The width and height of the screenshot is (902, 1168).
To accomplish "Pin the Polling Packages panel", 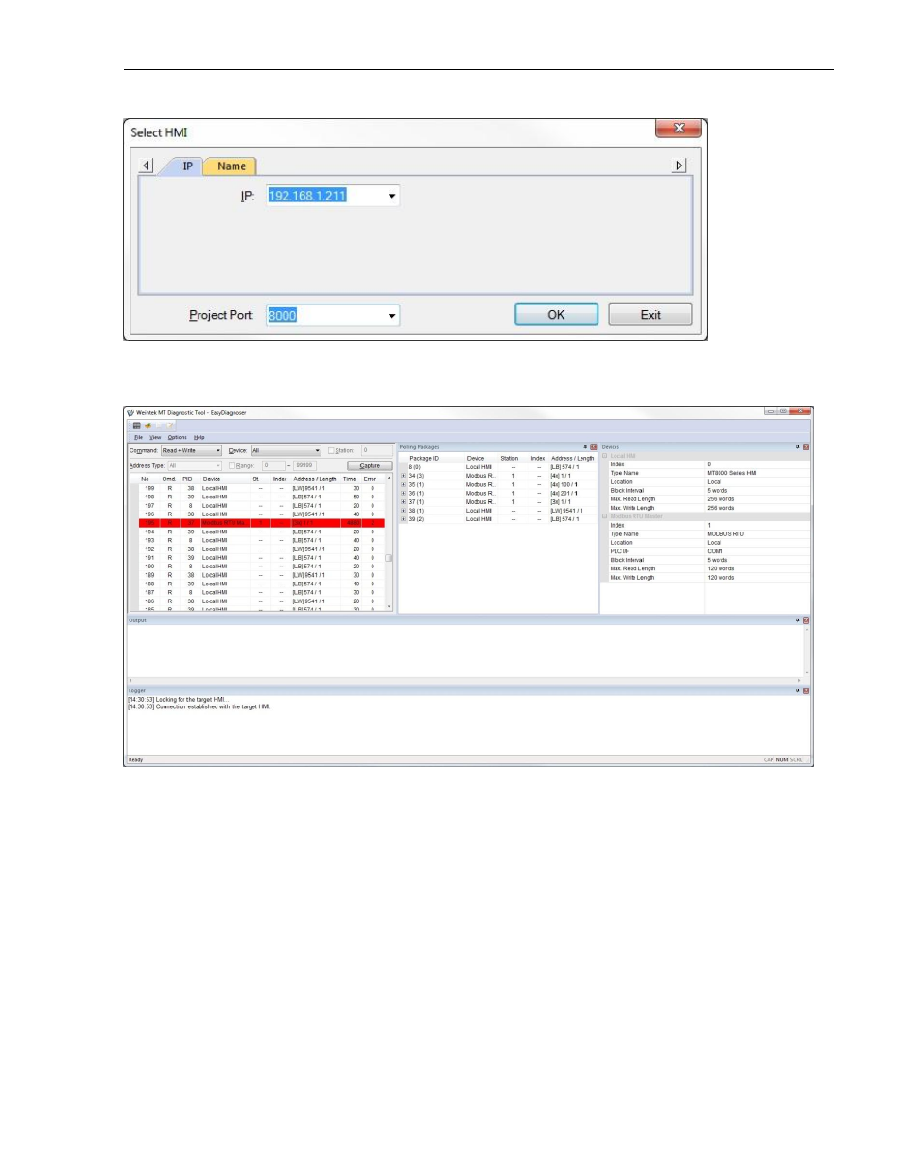I will pyautogui.click(x=585, y=446).
